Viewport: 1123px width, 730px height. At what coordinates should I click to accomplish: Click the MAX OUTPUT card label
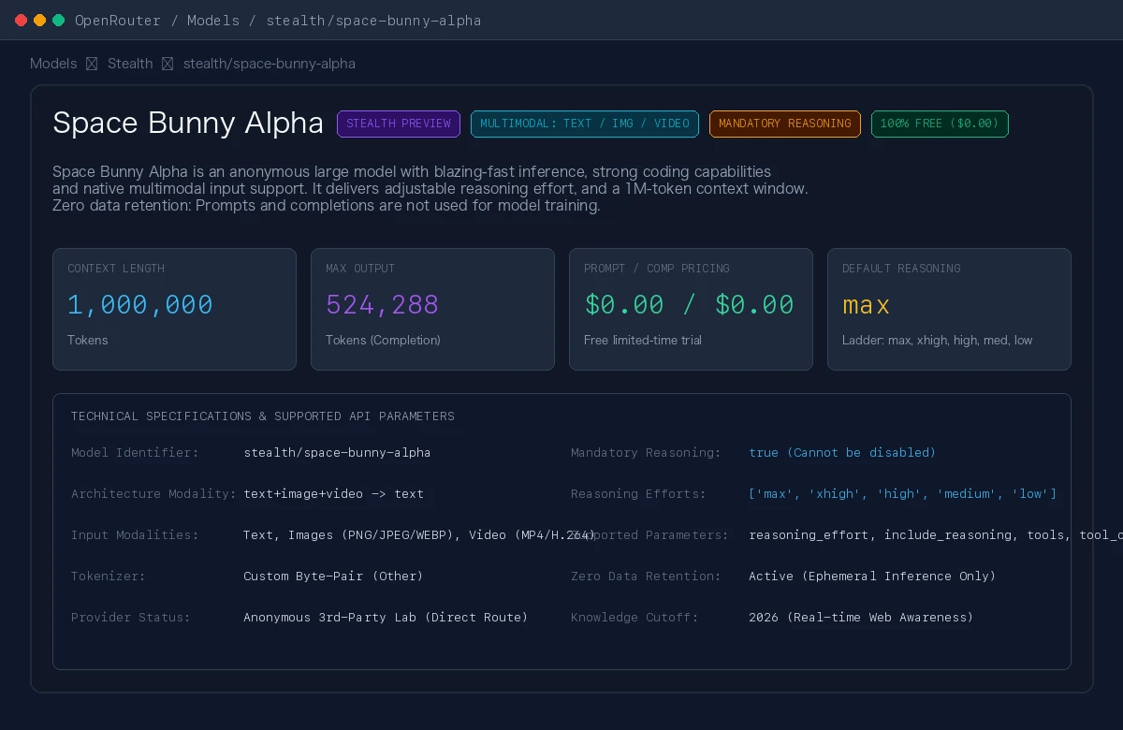[360, 269]
